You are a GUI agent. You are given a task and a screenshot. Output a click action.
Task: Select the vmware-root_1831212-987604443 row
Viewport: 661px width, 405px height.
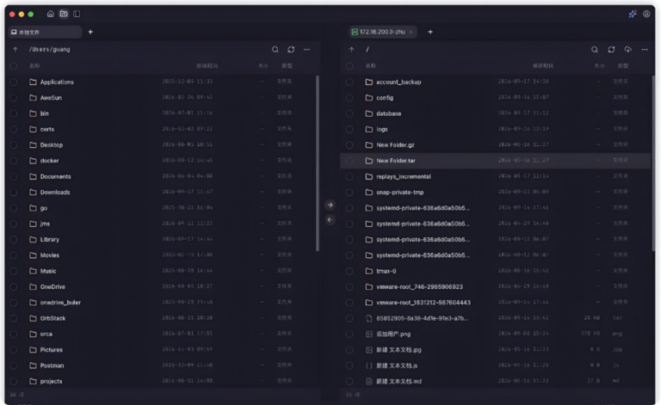(x=496, y=303)
